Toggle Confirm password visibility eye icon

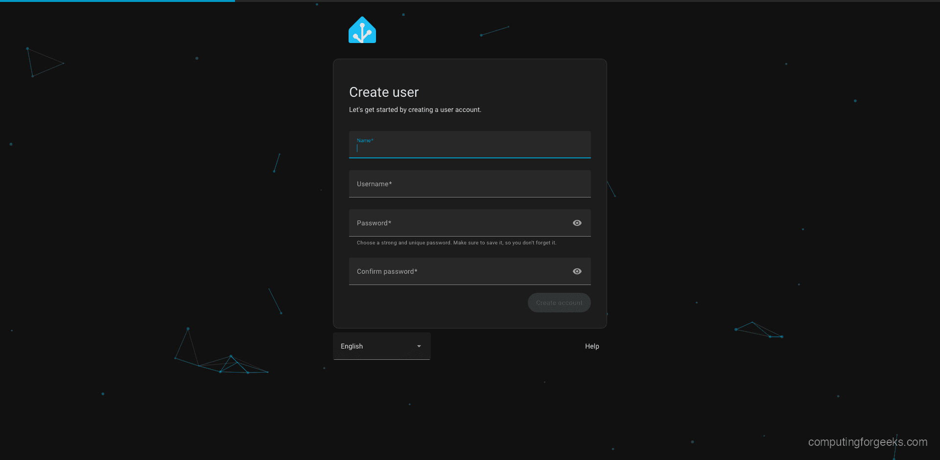577,271
